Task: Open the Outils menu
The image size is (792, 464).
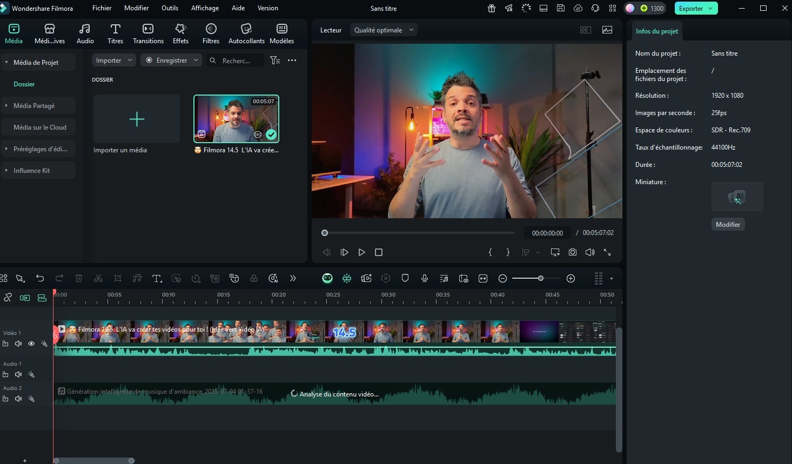Action: [x=170, y=8]
